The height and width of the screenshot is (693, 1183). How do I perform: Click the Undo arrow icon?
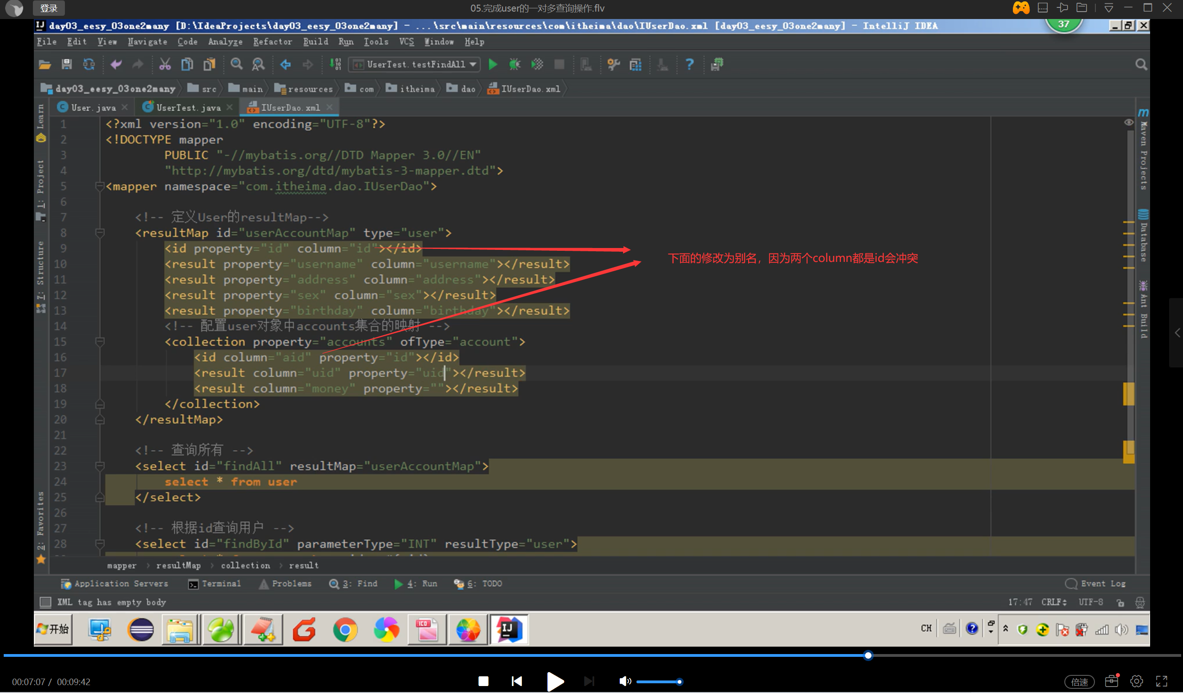pyautogui.click(x=115, y=64)
